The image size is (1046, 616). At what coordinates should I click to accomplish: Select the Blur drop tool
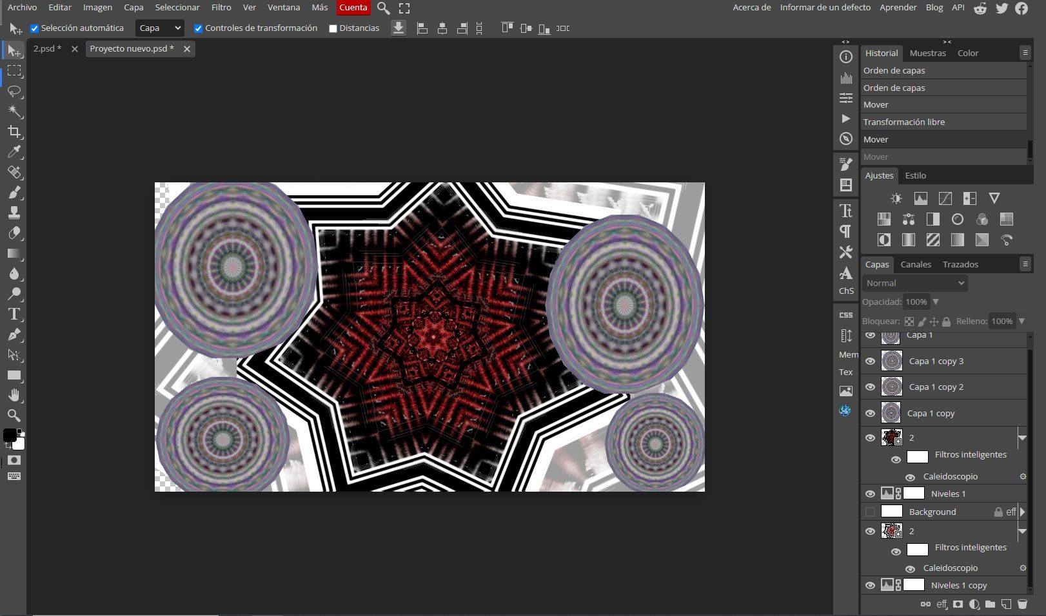(x=14, y=274)
